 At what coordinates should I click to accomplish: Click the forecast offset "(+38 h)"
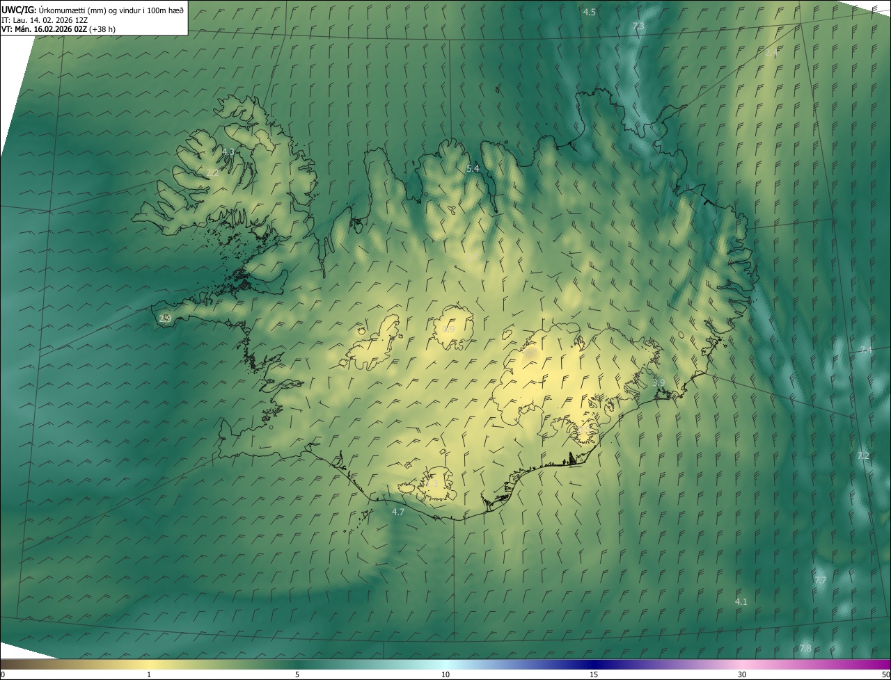tap(102, 29)
